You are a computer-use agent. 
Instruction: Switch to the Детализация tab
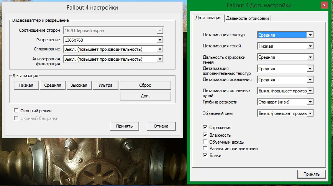click(x=208, y=18)
